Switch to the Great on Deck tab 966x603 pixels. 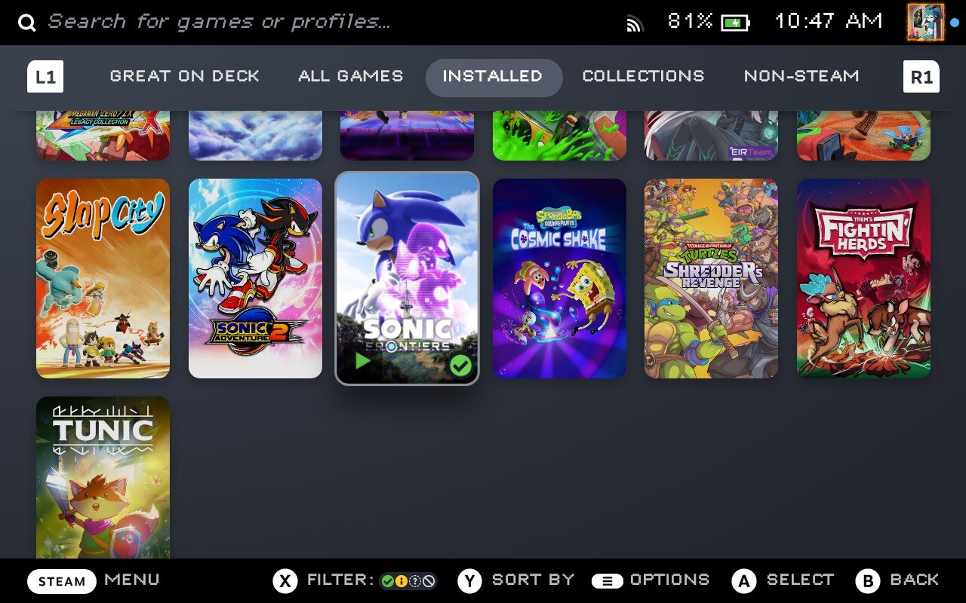pos(184,76)
